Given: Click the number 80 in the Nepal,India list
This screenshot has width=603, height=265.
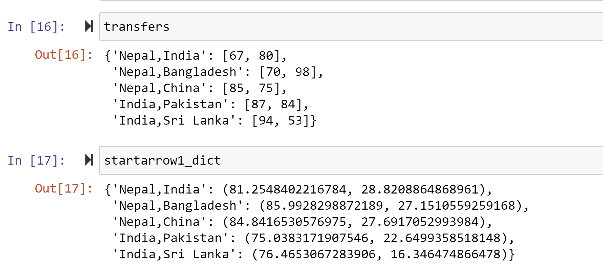Looking at the screenshot, I should pyautogui.click(x=266, y=56).
